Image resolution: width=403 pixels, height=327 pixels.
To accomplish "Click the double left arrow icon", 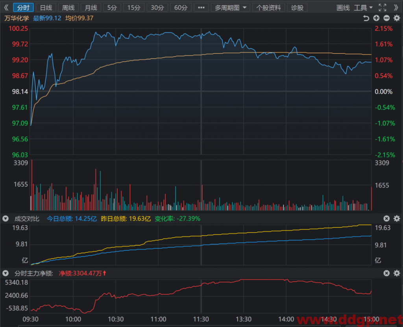I will 6,8.
